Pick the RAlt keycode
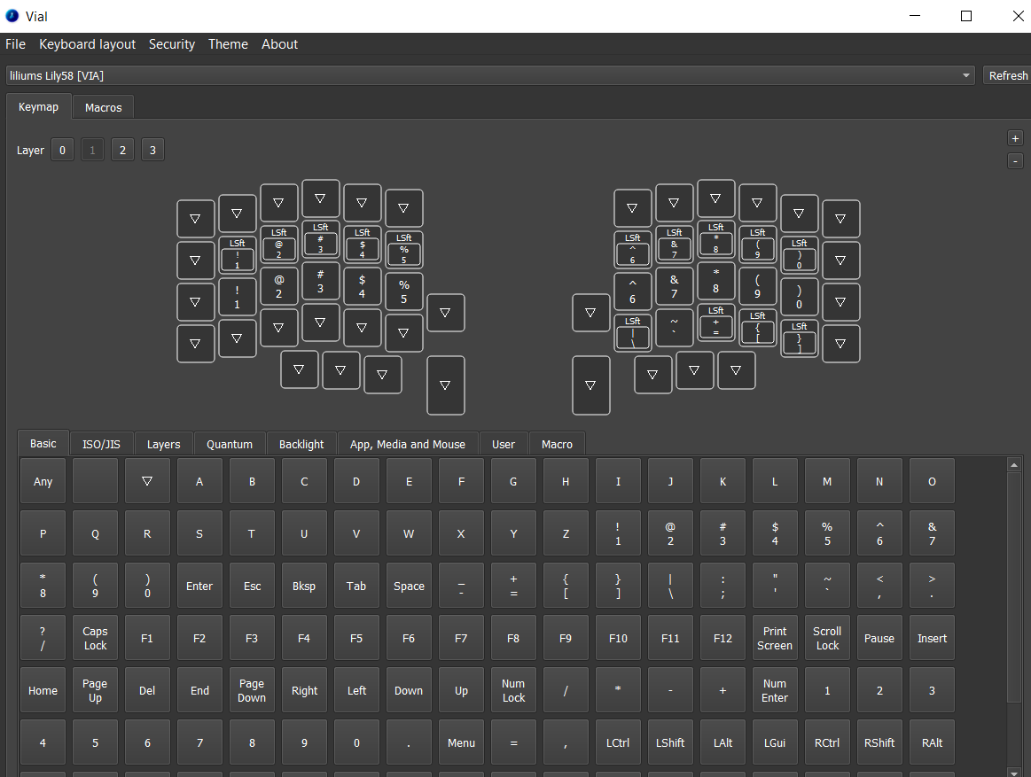Screen dimensions: 1031x777 point(932,742)
